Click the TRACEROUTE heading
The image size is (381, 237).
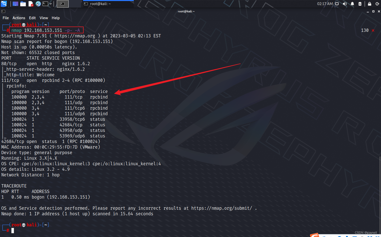(x=14, y=186)
